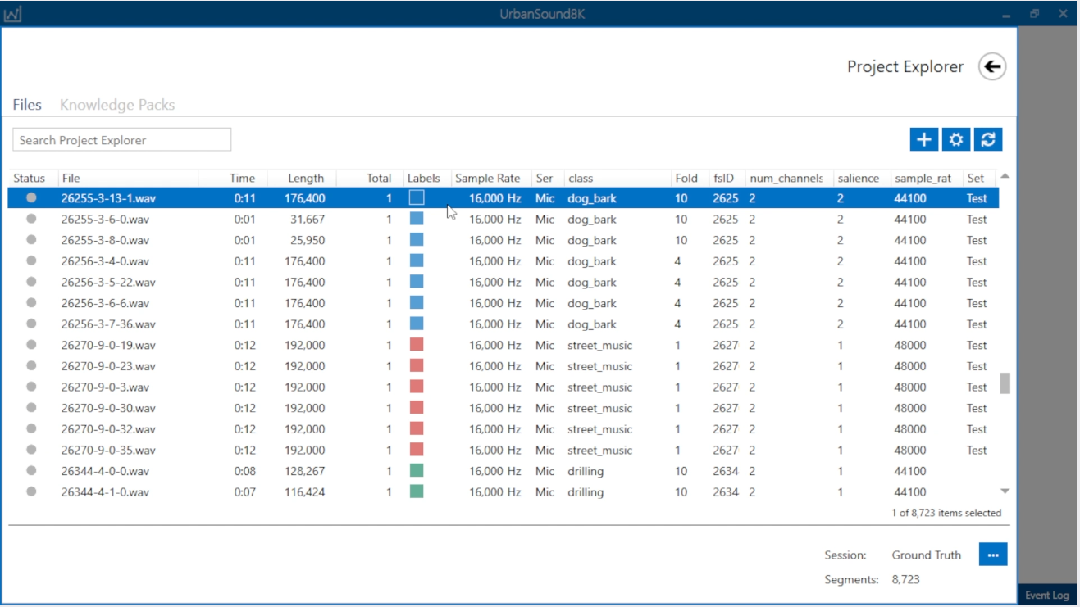Click the highlighted 26255-3-13-1.wav file name
Image resolution: width=1080 pixels, height=607 pixels.
coord(108,198)
